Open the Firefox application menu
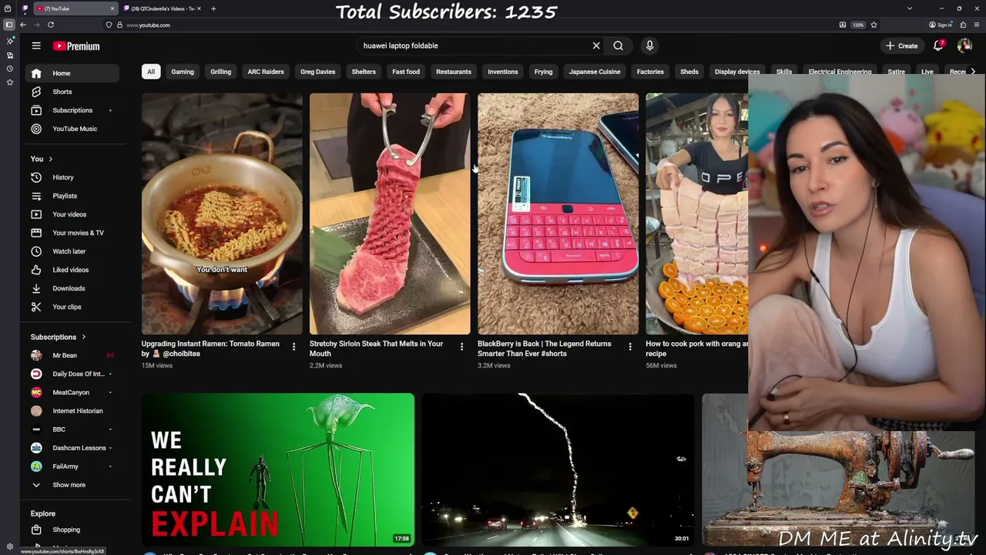 tap(976, 25)
